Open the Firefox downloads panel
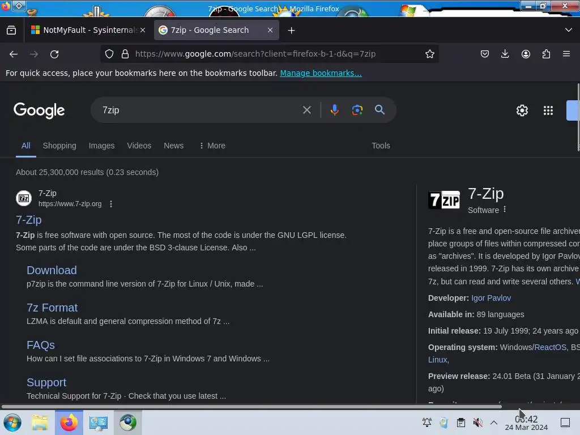 505,54
